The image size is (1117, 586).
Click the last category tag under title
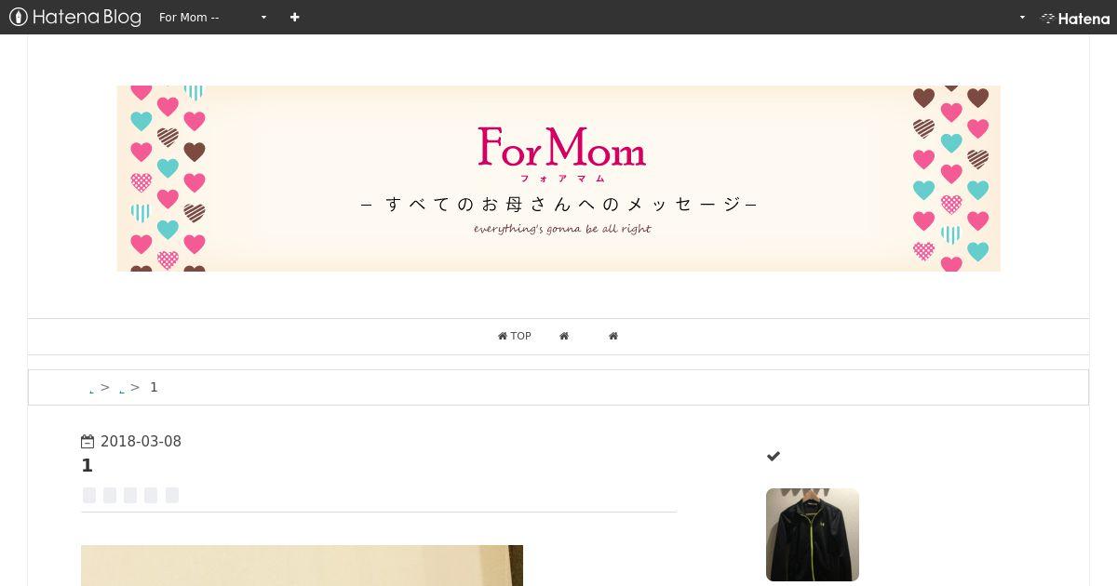click(x=172, y=495)
